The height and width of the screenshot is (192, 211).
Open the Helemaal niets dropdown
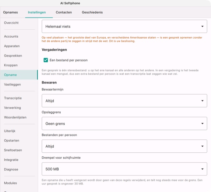tap(124, 26)
